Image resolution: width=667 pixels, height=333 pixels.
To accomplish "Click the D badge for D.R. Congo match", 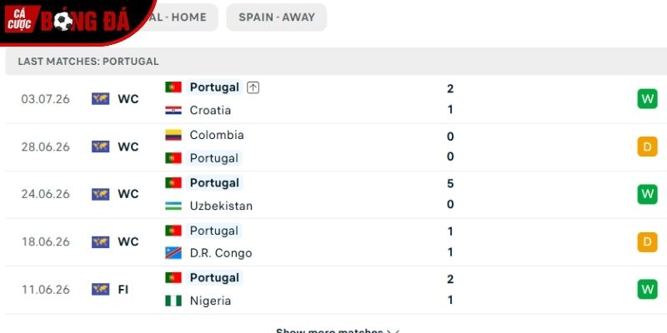I will (647, 241).
